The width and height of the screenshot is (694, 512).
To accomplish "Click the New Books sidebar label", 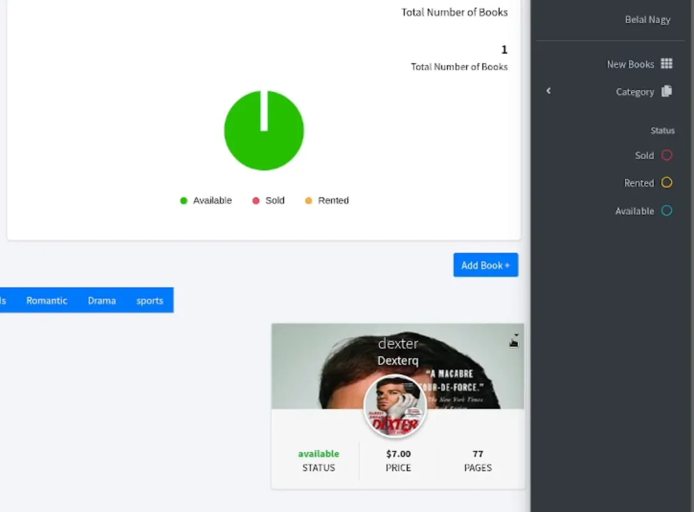I will (x=630, y=64).
